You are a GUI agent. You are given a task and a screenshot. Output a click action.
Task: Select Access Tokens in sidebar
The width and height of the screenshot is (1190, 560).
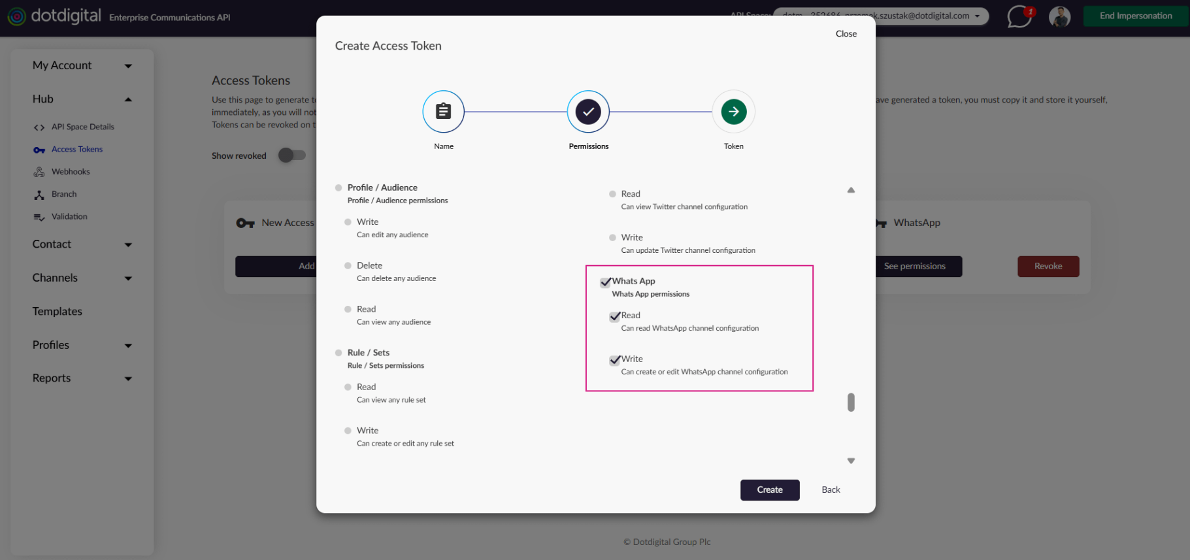pos(77,149)
